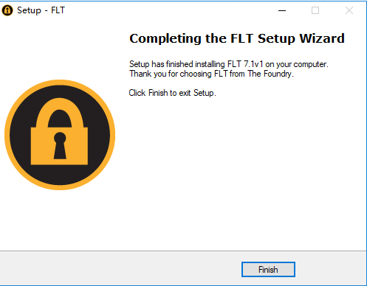The width and height of the screenshot is (367, 286).
Task: Click the padlock shackle arch in the logo
Action: pyautogui.click(x=60, y=113)
